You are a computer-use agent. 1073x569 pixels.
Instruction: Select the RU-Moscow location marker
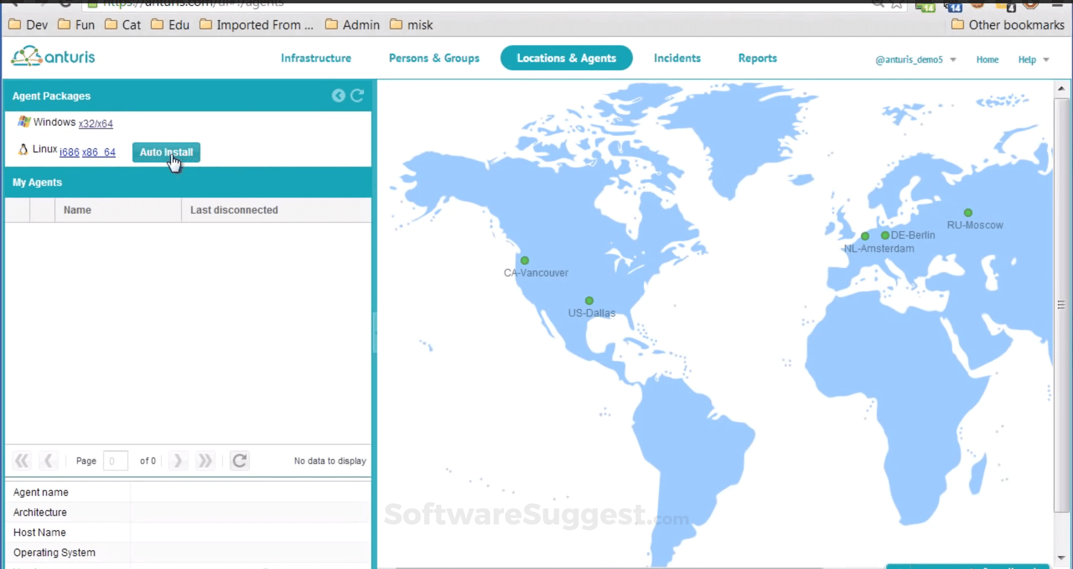pos(968,213)
